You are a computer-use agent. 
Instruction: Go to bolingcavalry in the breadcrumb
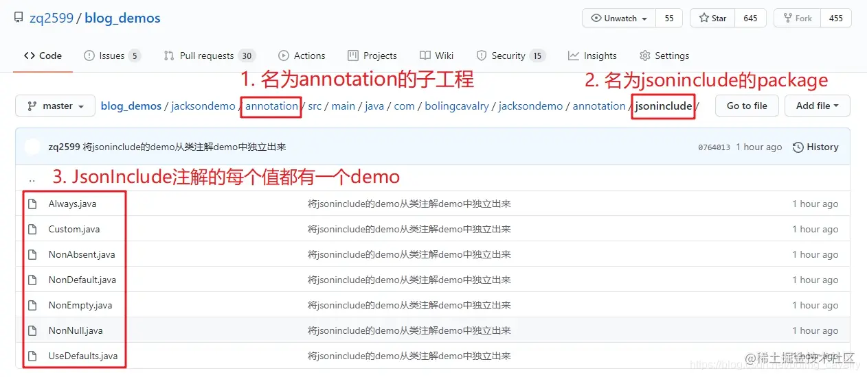pos(457,106)
